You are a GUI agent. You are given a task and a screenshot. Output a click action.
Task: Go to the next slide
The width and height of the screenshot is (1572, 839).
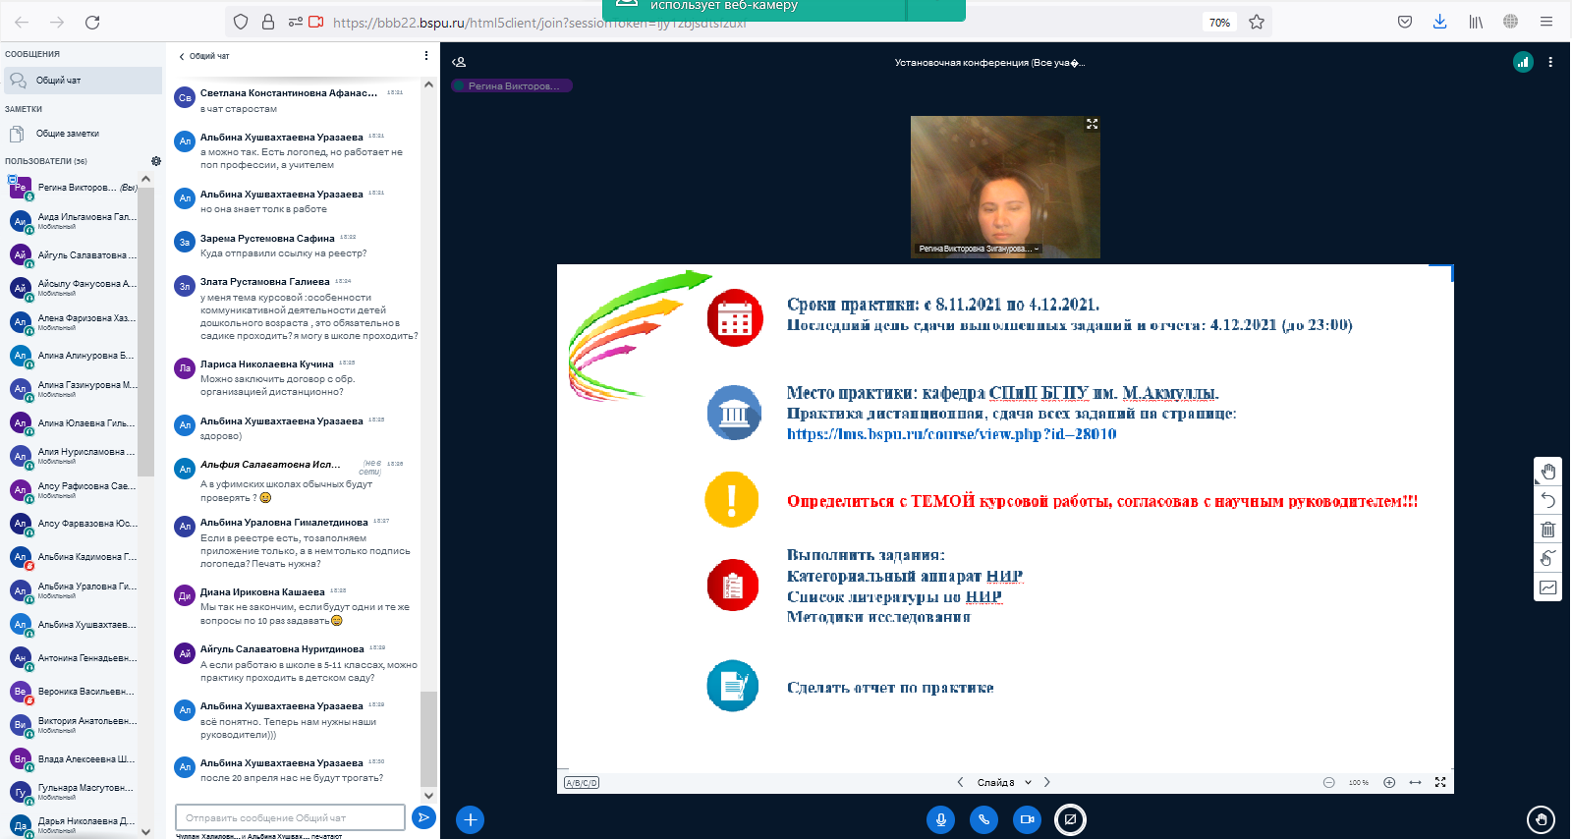pos(1047,783)
